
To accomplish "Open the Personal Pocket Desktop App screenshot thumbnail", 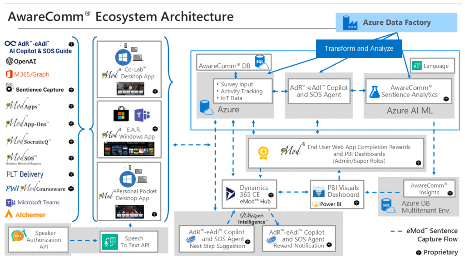I will tap(129, 212).
